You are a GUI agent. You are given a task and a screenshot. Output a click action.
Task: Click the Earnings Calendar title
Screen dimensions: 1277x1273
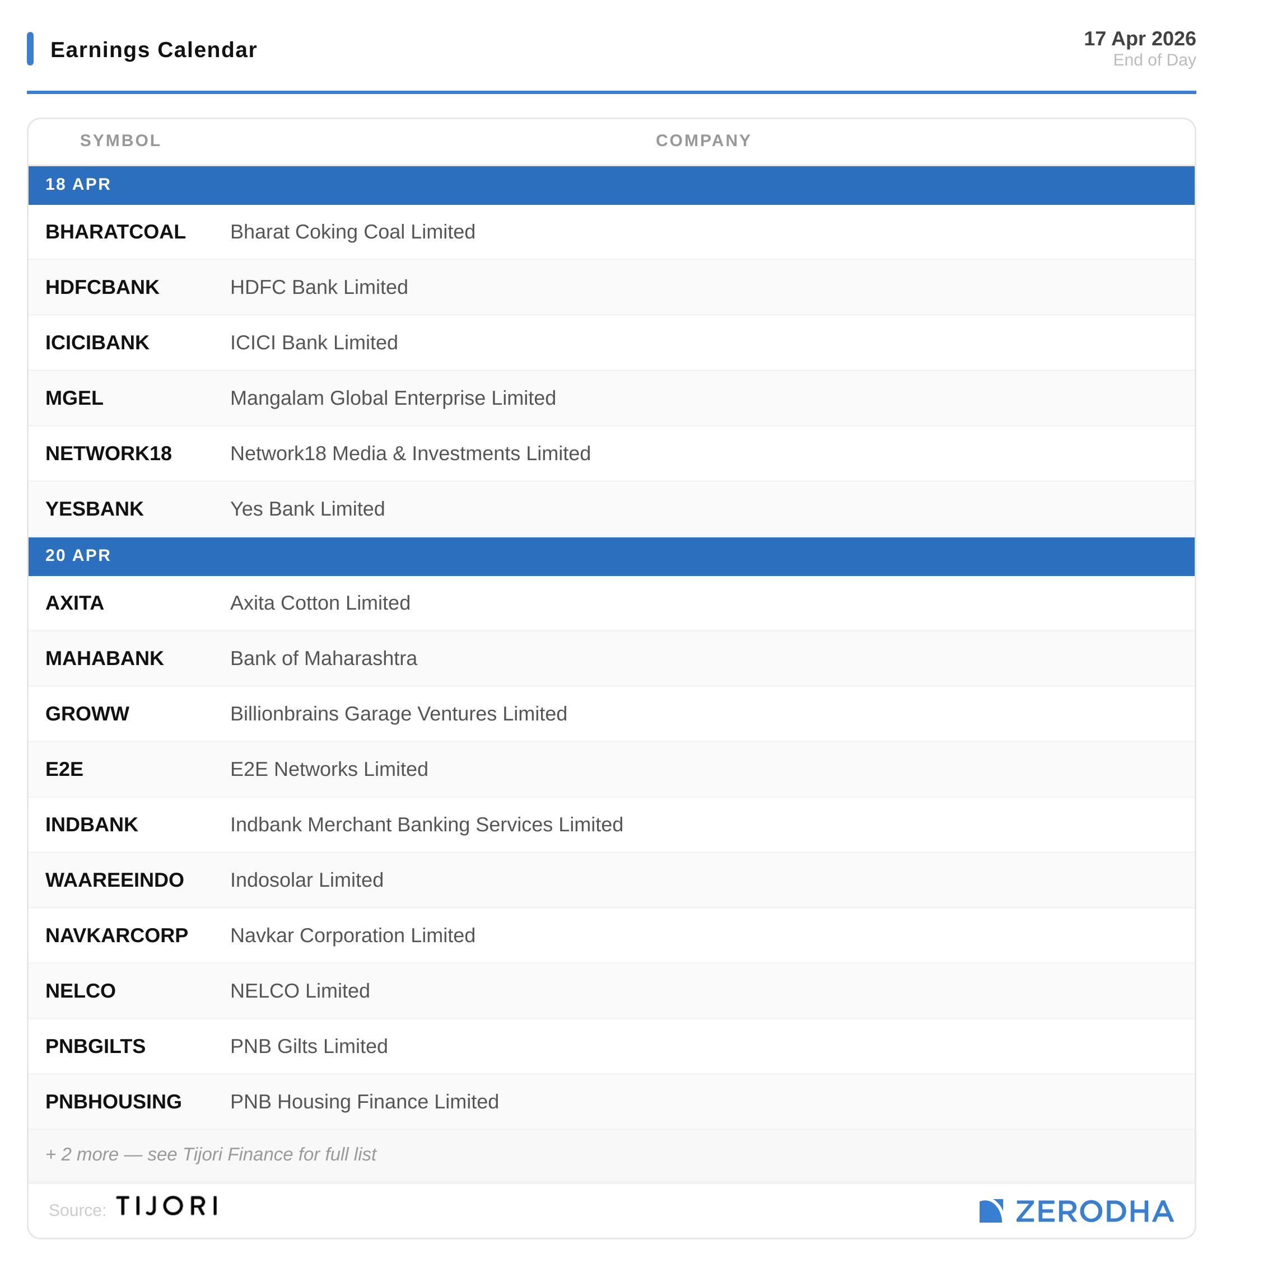[153, 50]
